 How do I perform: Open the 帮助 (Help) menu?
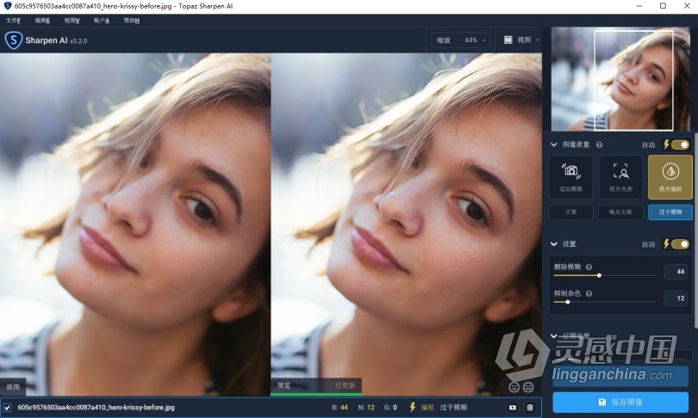[x=131, y=21]
